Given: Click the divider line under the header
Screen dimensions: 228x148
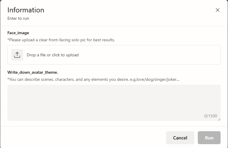Looking at the screenshot, I should [x=114, y=26].
